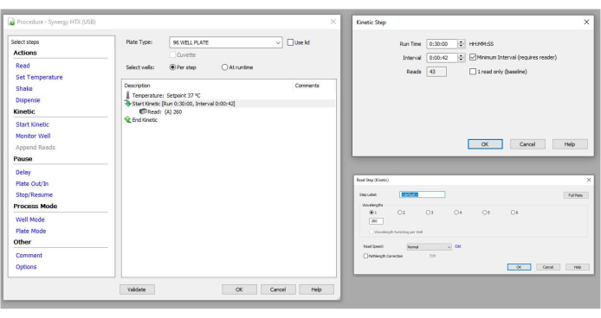Click the green Start Kinetic arrow icon in the list
Image resolution: width=601 pixels, height=318 pixels.
point(127,104)
